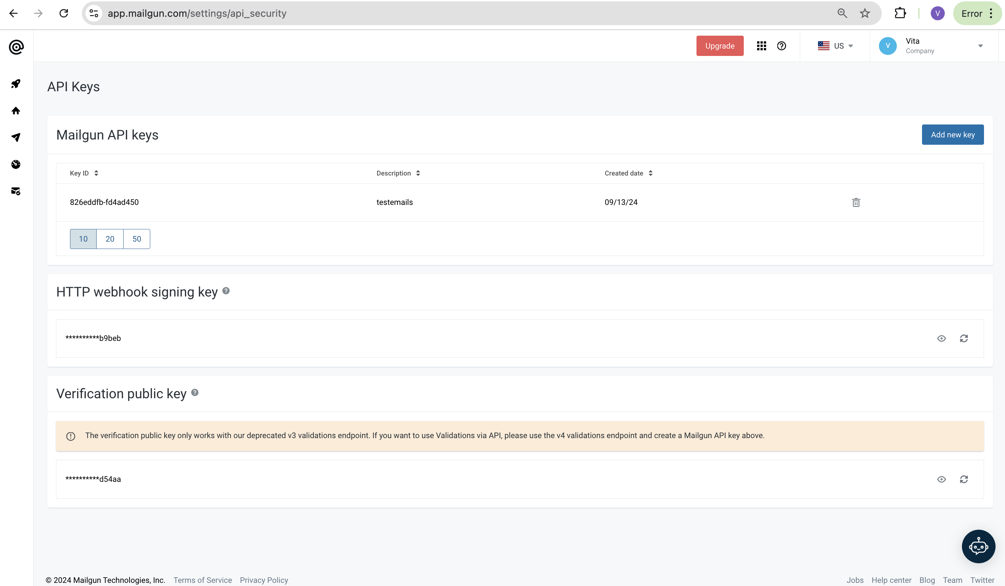Regenerate the HTTP webhook signing key
Image resolution: width=1005 pixels, height=586 pixels.
[x=964, y=338]
